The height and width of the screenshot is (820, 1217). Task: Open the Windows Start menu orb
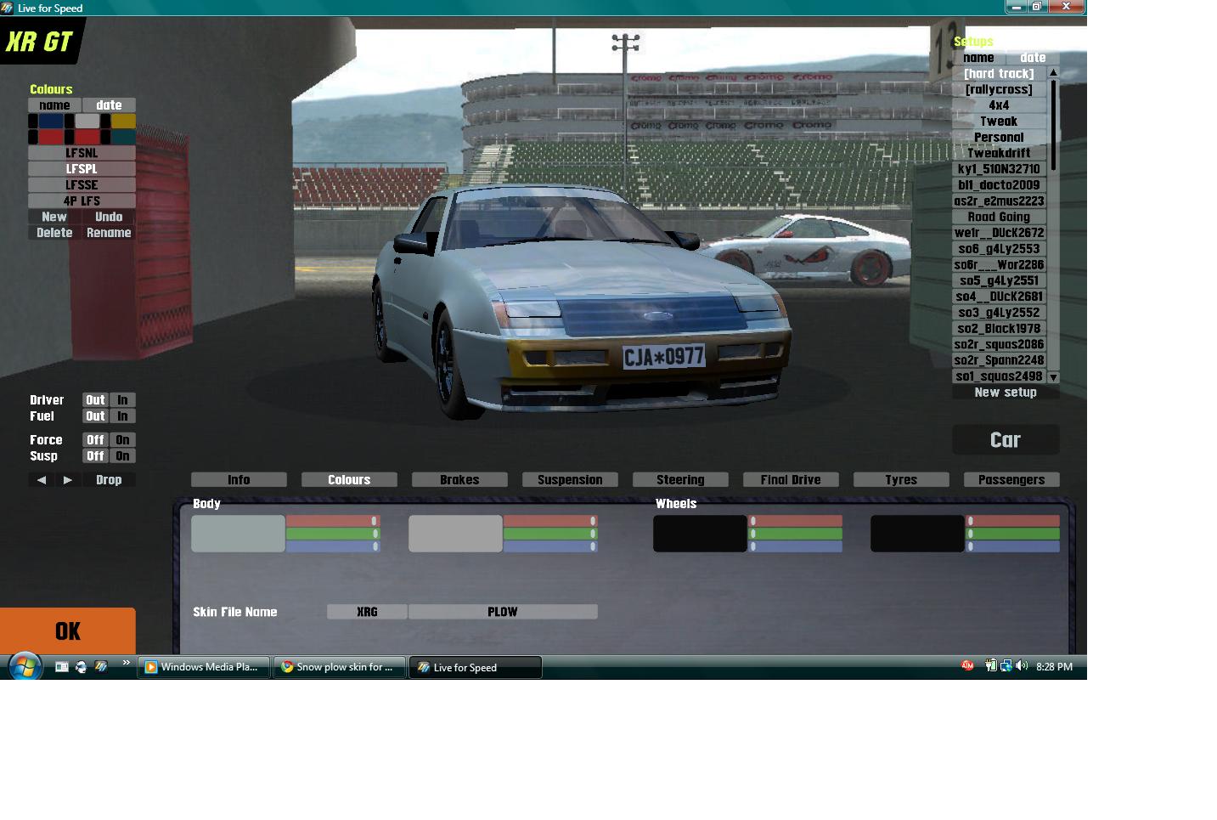click(x=25, y=666)
